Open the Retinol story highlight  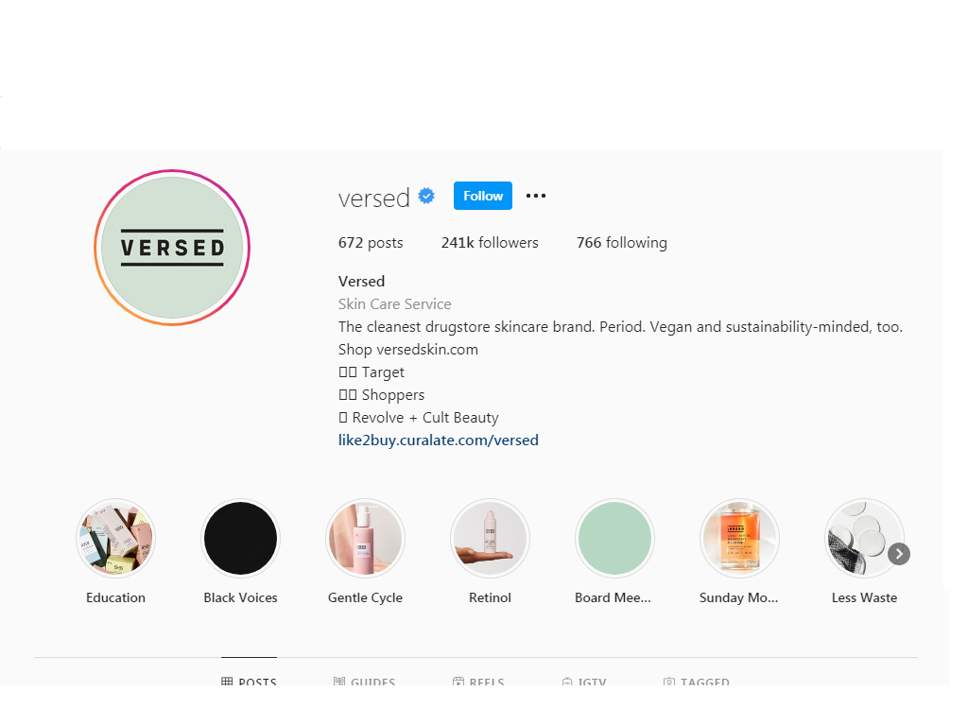pyautogui.click(x=491, y=538)
